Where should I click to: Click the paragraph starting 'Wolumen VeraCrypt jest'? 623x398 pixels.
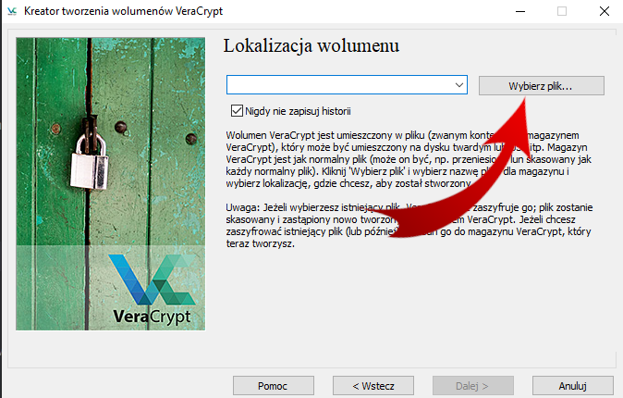point(409,159)
